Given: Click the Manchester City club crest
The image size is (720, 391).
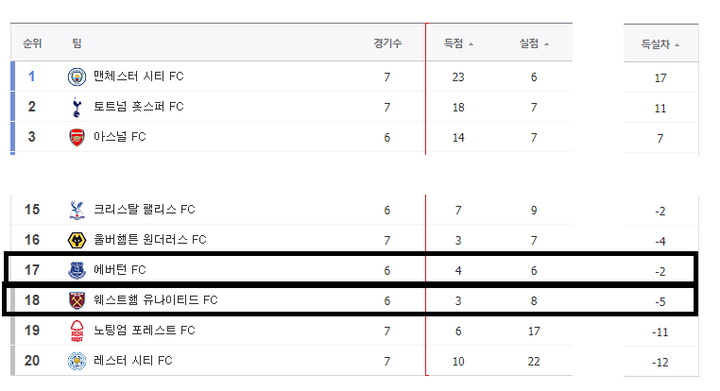Looking at the screenshot, I should coord(77,76).
